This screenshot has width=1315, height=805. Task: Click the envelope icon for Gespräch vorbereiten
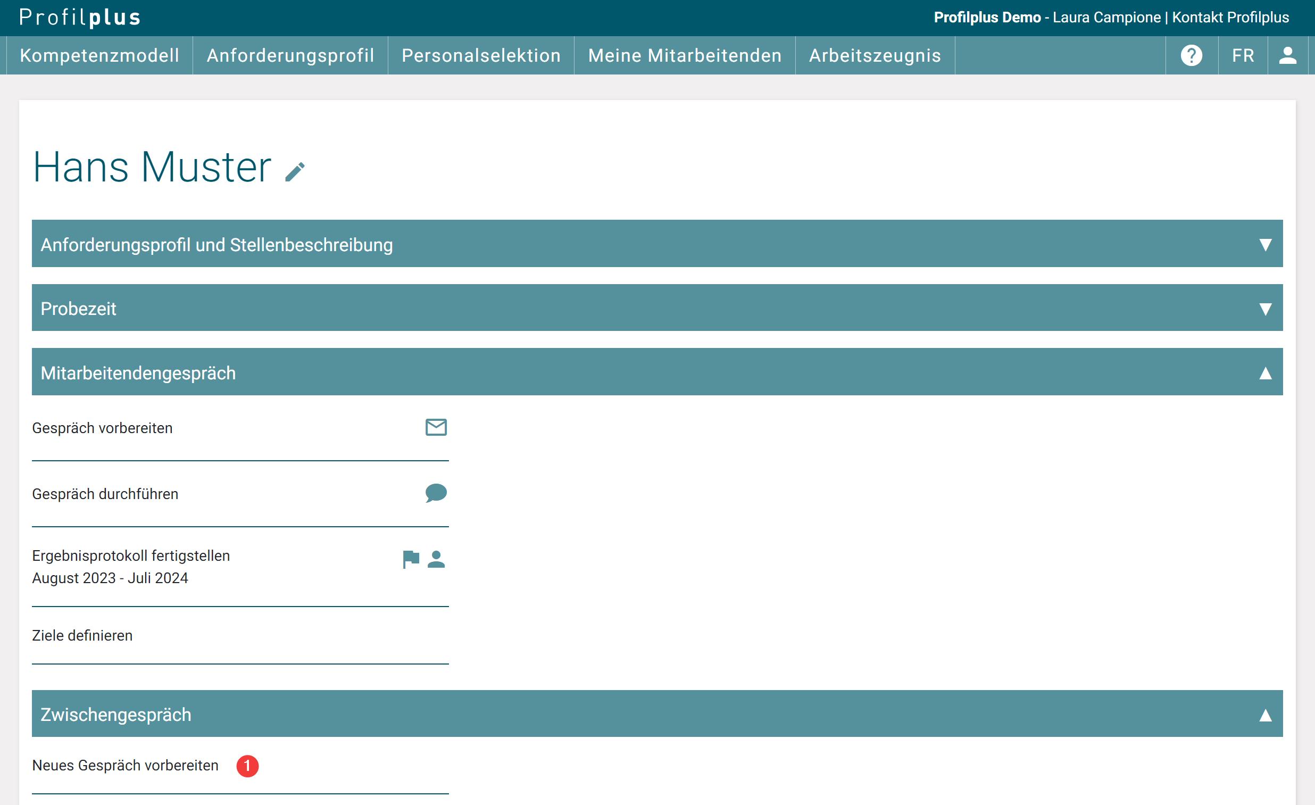(436, 427)
